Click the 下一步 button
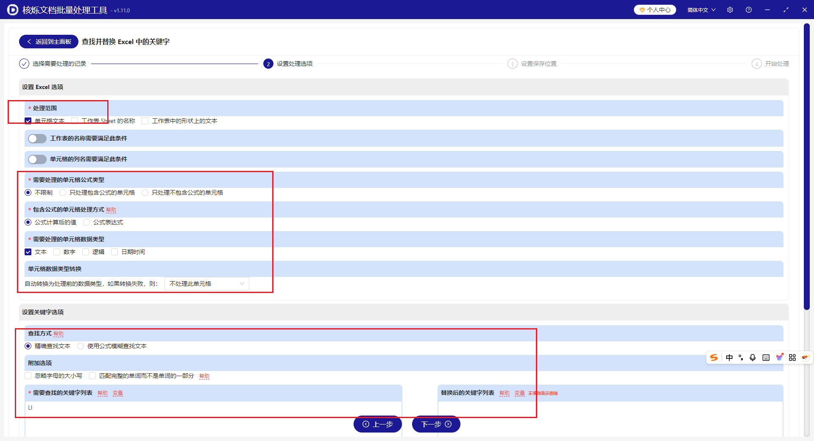814x441 pixels. pos(436,424)
